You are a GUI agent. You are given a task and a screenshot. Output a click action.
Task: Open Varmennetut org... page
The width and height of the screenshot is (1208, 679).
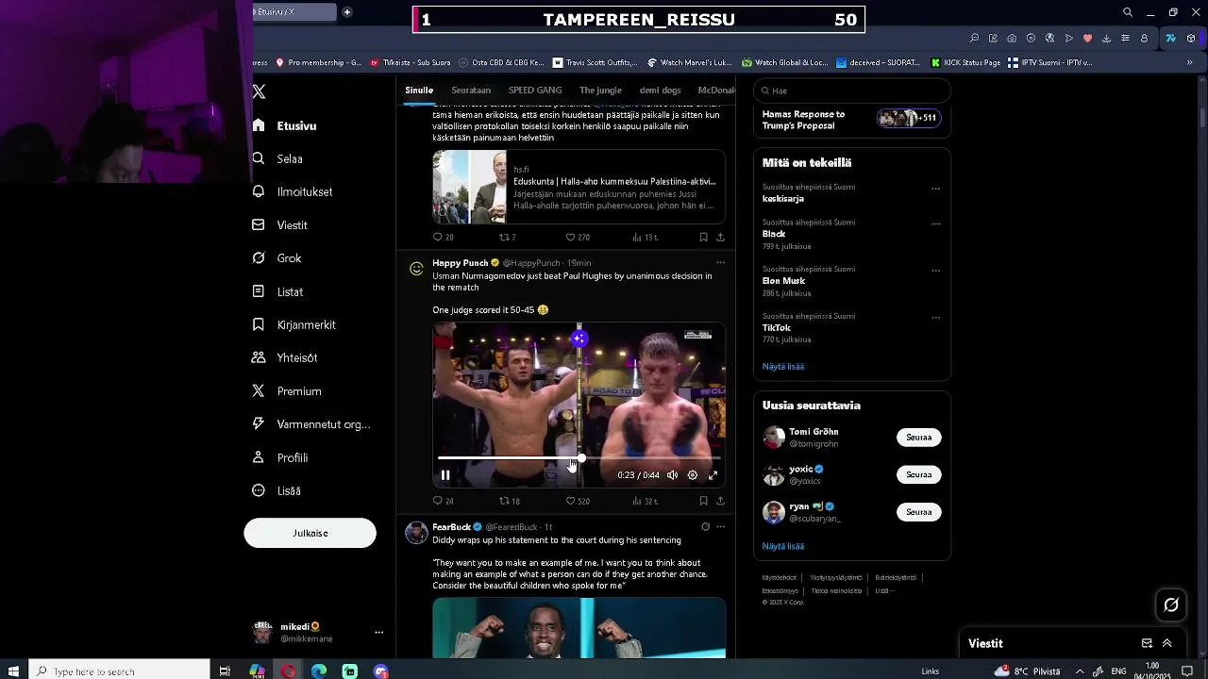pyautogui.click(x=311, y=424)
